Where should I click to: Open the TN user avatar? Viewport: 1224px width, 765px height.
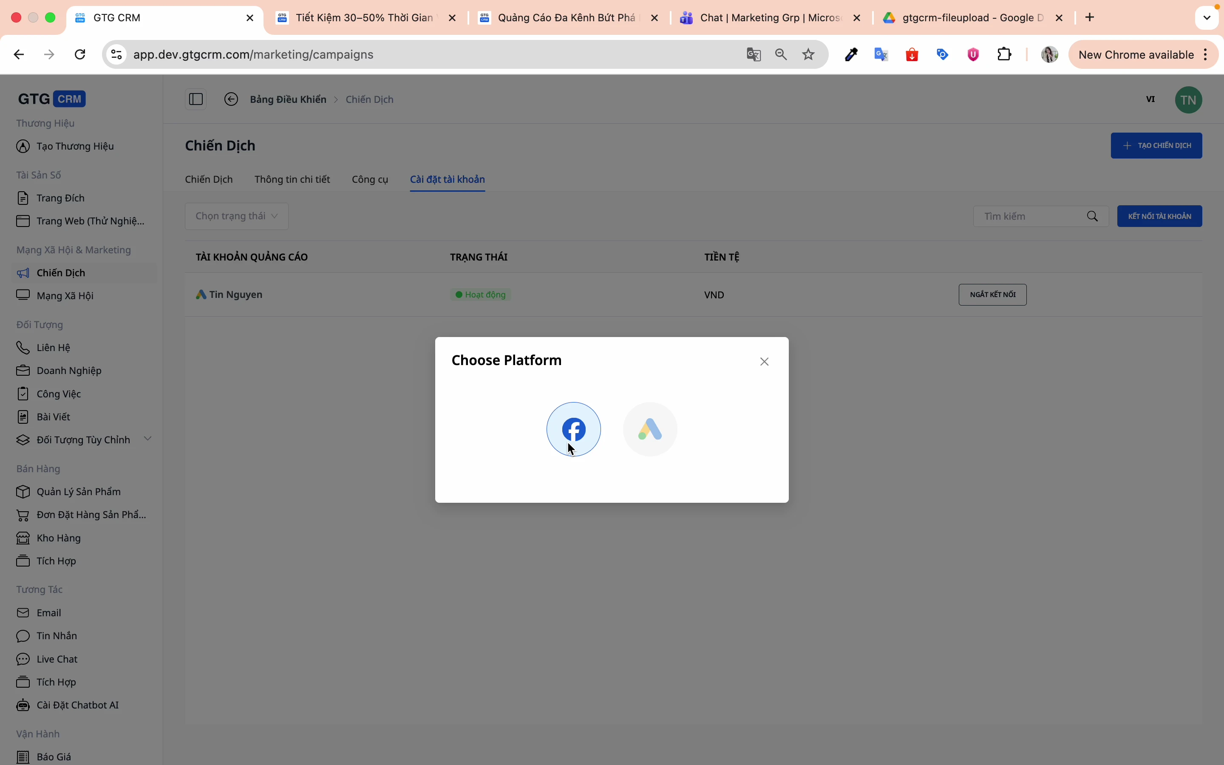[1189, 100]
